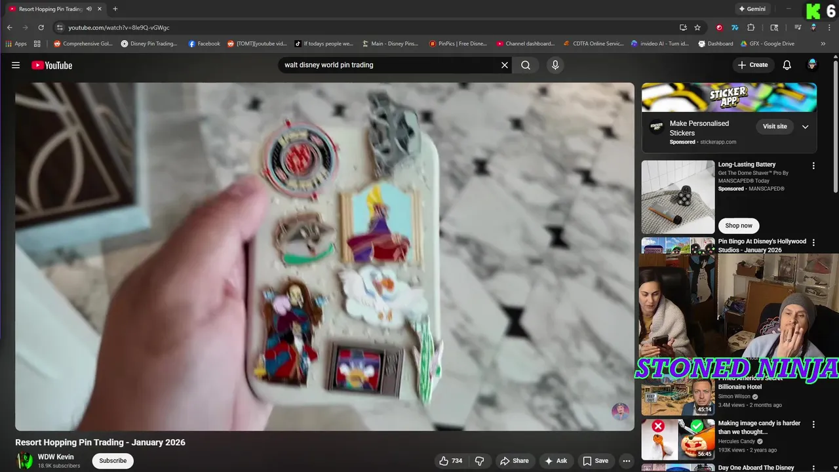
Task: Open Pin Bingo At Disney's Hollywood Studios video
Action: pyautogui.click(x=762, y=245)
